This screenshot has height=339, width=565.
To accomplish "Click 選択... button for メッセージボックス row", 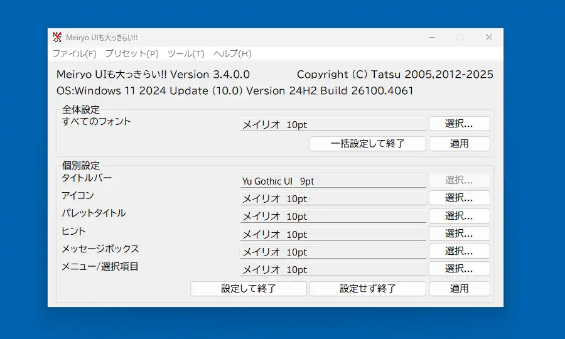I will click(x=460, y=251).
